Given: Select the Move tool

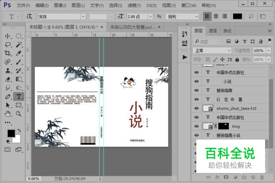Looking at the screenshot, I should [8, 36].
